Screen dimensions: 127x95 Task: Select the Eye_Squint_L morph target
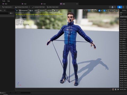pyautogui.click(x=123, y=50)
